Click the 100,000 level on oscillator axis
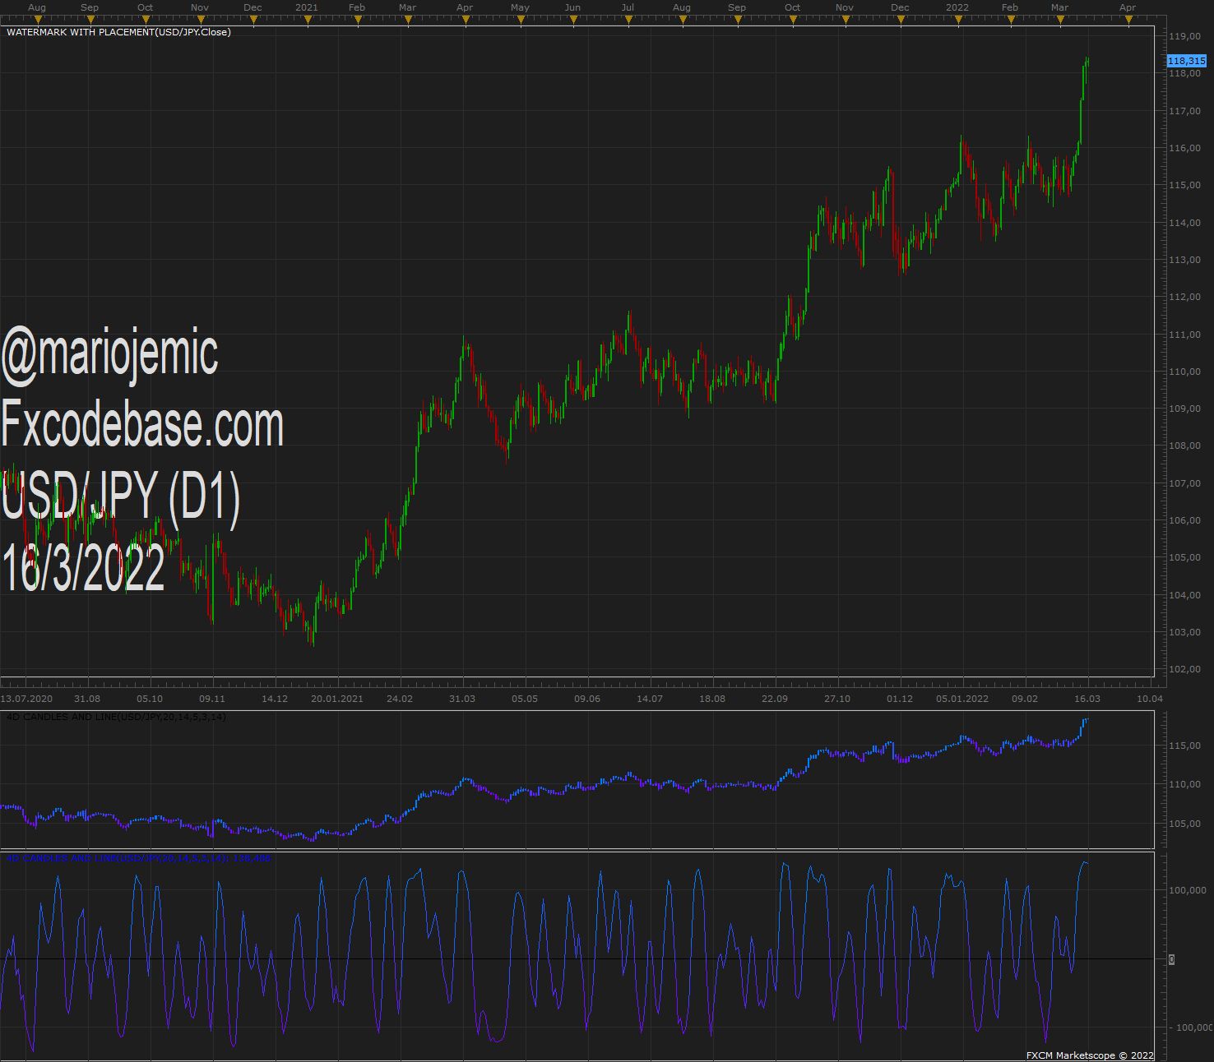This screenshot has width=1214, height=1062. pos(1188,890)
